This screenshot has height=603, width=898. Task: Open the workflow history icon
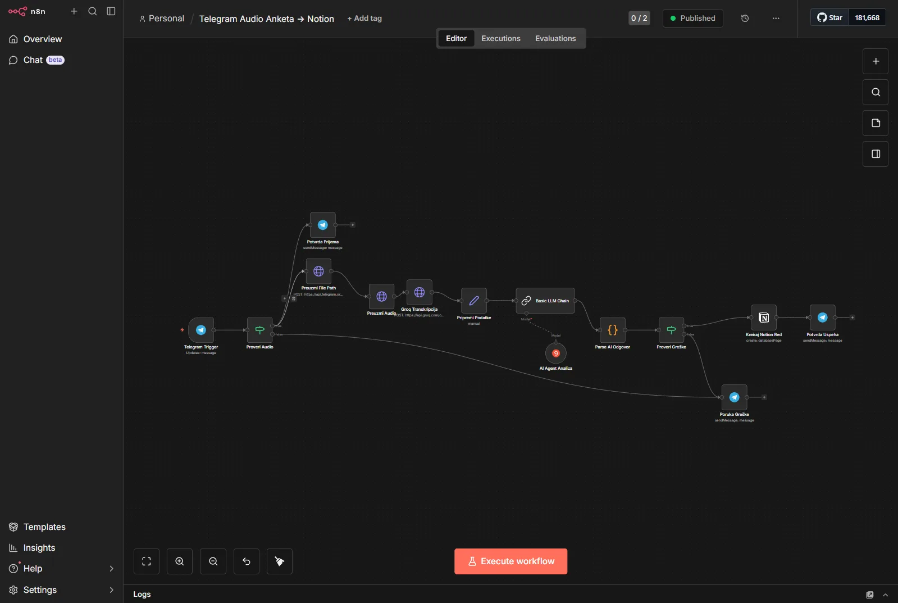[x=745, y=18]
